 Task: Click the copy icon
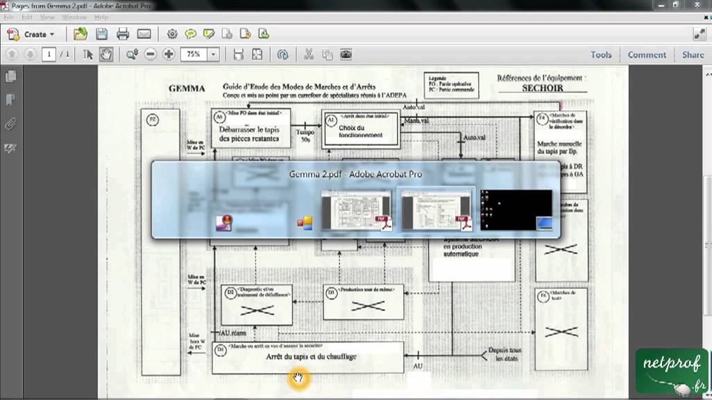(x=328, y=55)
